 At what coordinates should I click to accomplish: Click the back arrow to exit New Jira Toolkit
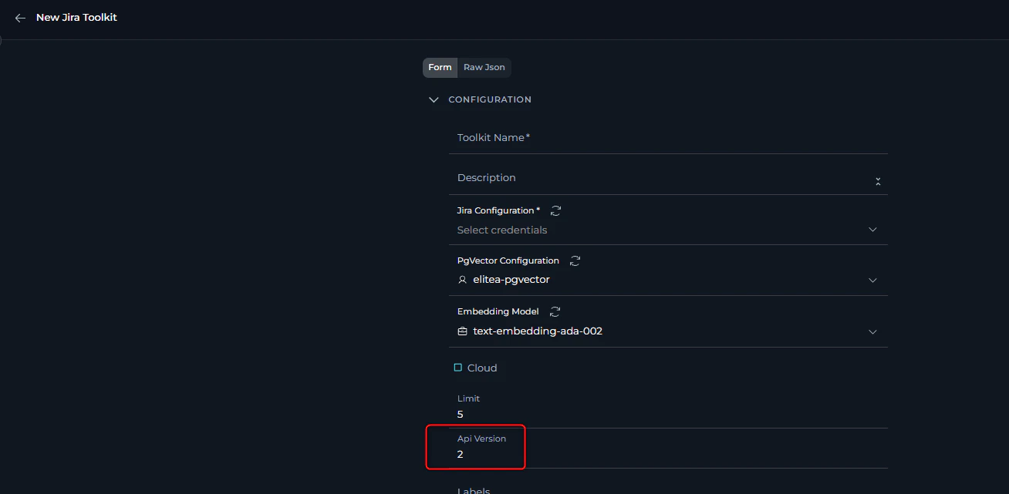pos(20,17)
